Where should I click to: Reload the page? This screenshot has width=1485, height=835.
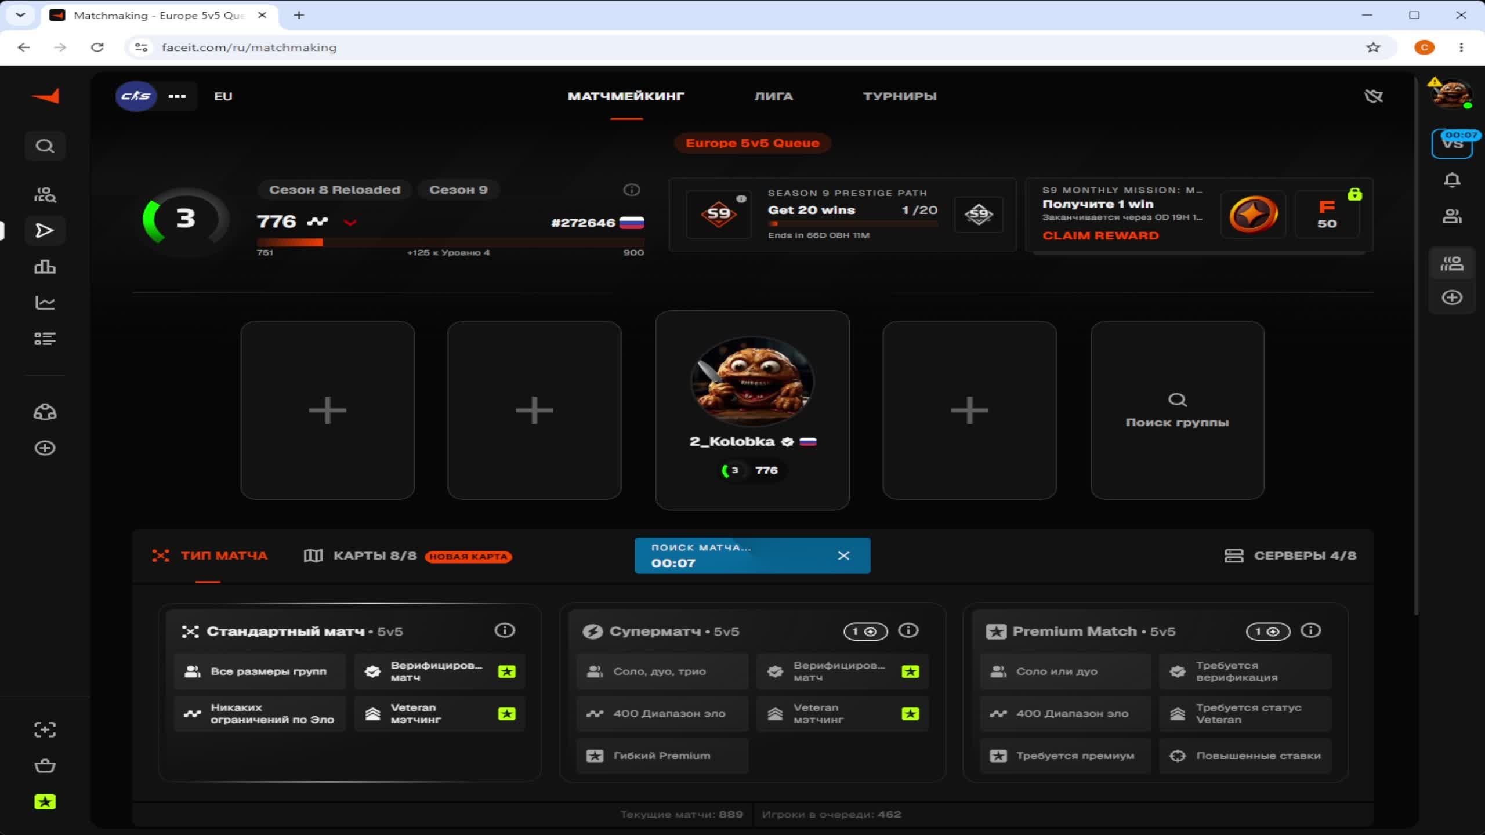[97, 48]
